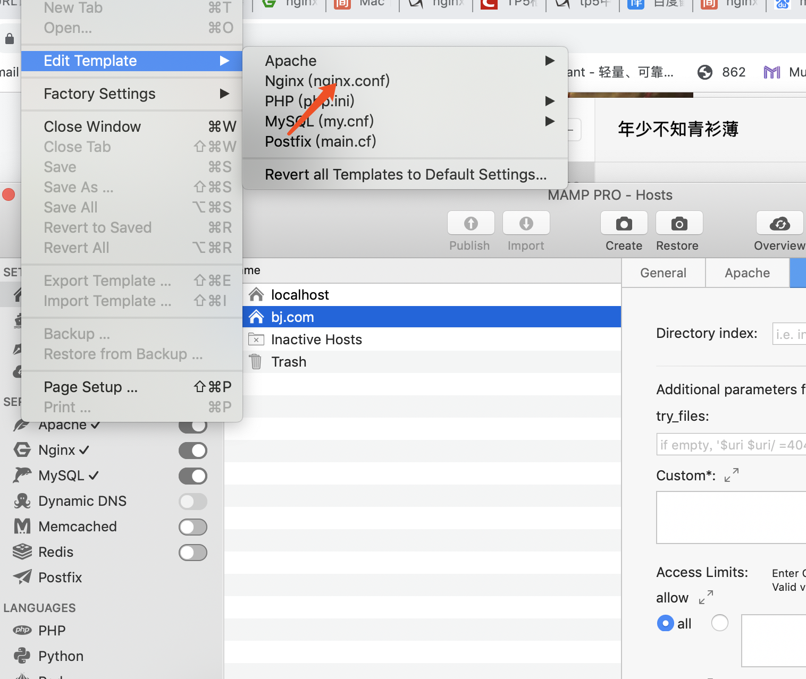Toggle the Nginx server switch
806x679 pixels.
(x=193, y=451)
